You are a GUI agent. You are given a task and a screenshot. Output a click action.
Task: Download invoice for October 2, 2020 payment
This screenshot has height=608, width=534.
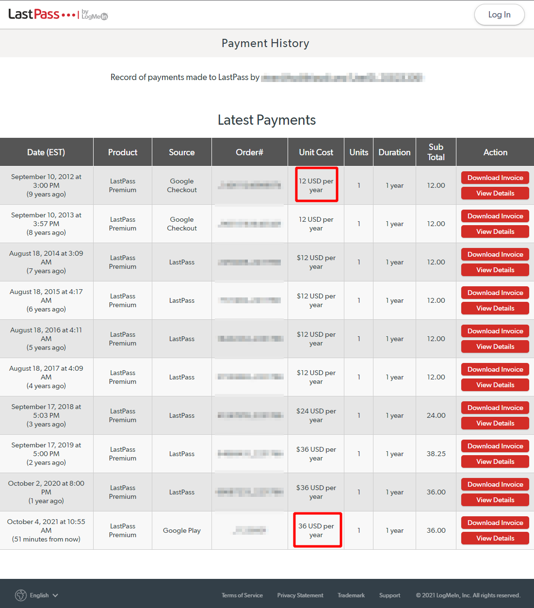(495, 484)
